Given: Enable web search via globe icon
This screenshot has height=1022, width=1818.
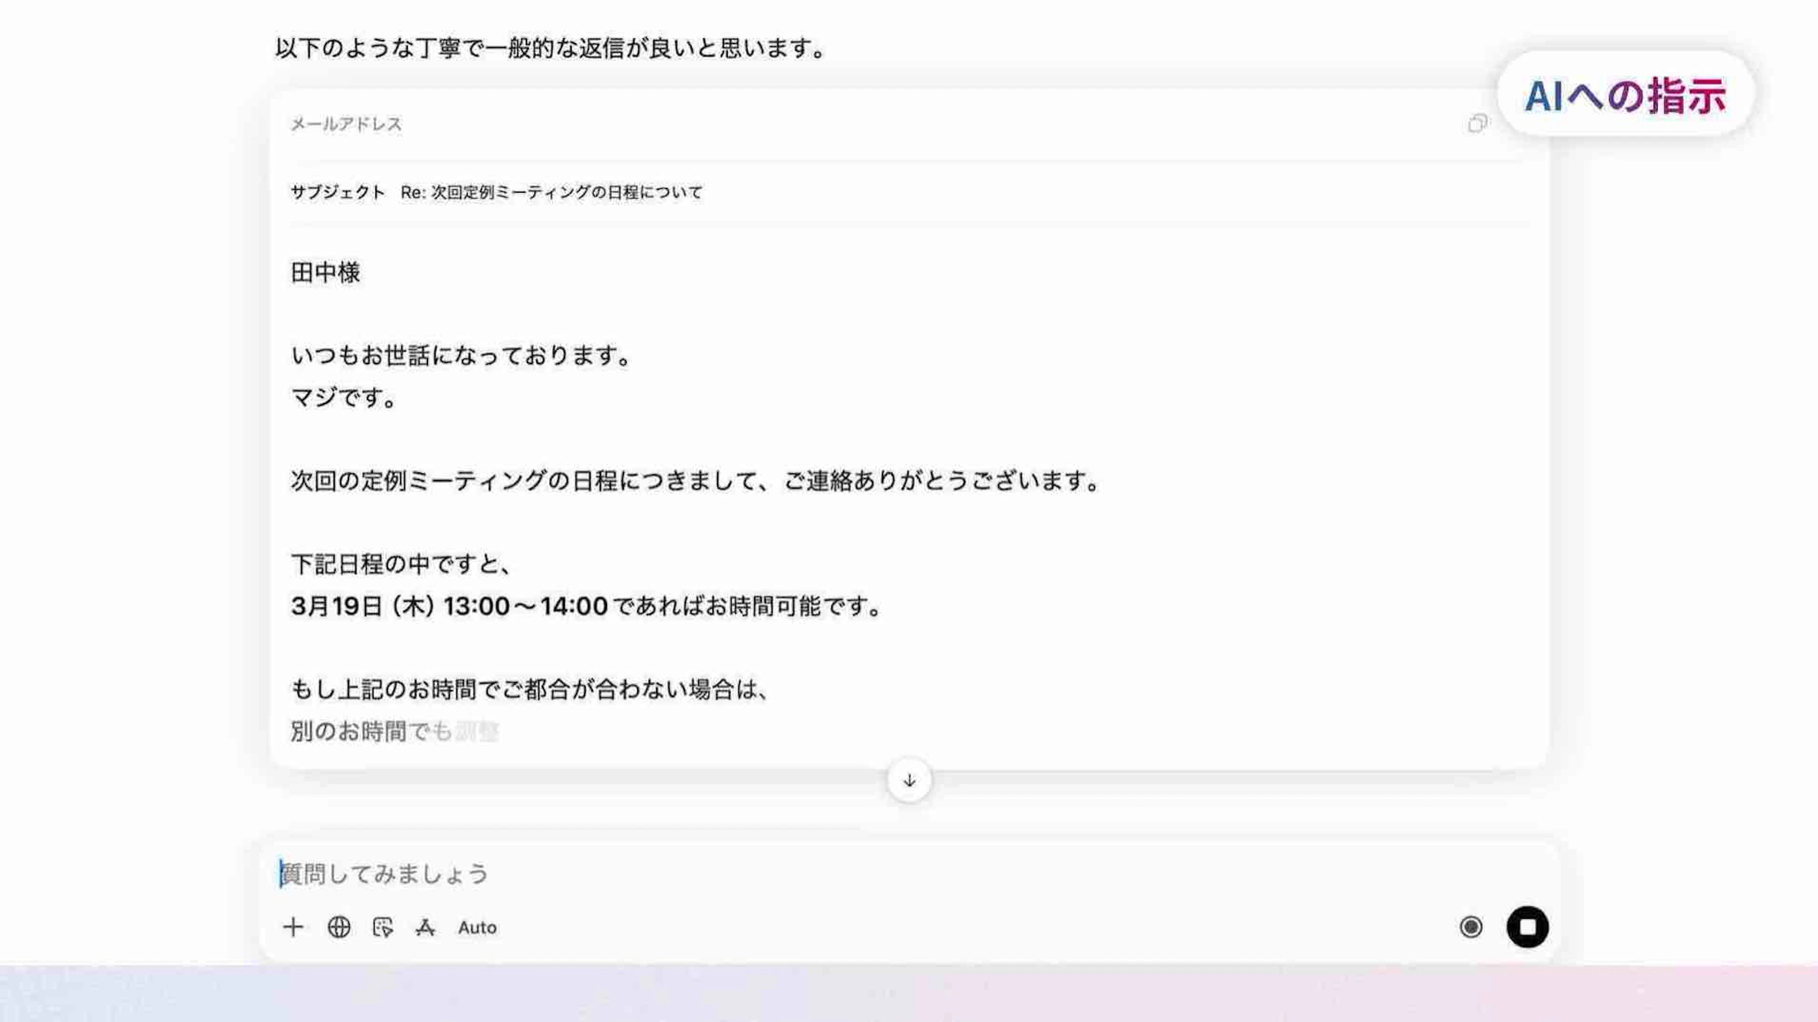Looking at the screenshot, I should click(x=339, y=927).
